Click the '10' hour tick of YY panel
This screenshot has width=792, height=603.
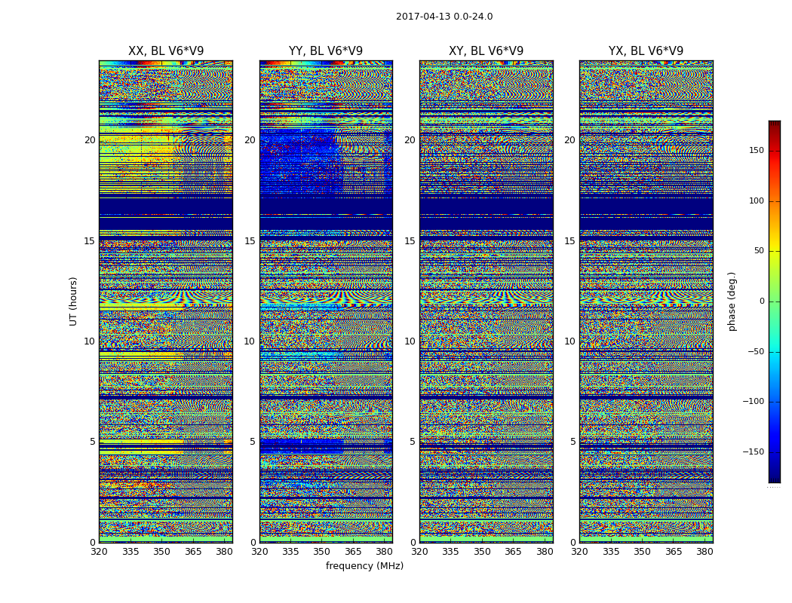tap(250, 341)
